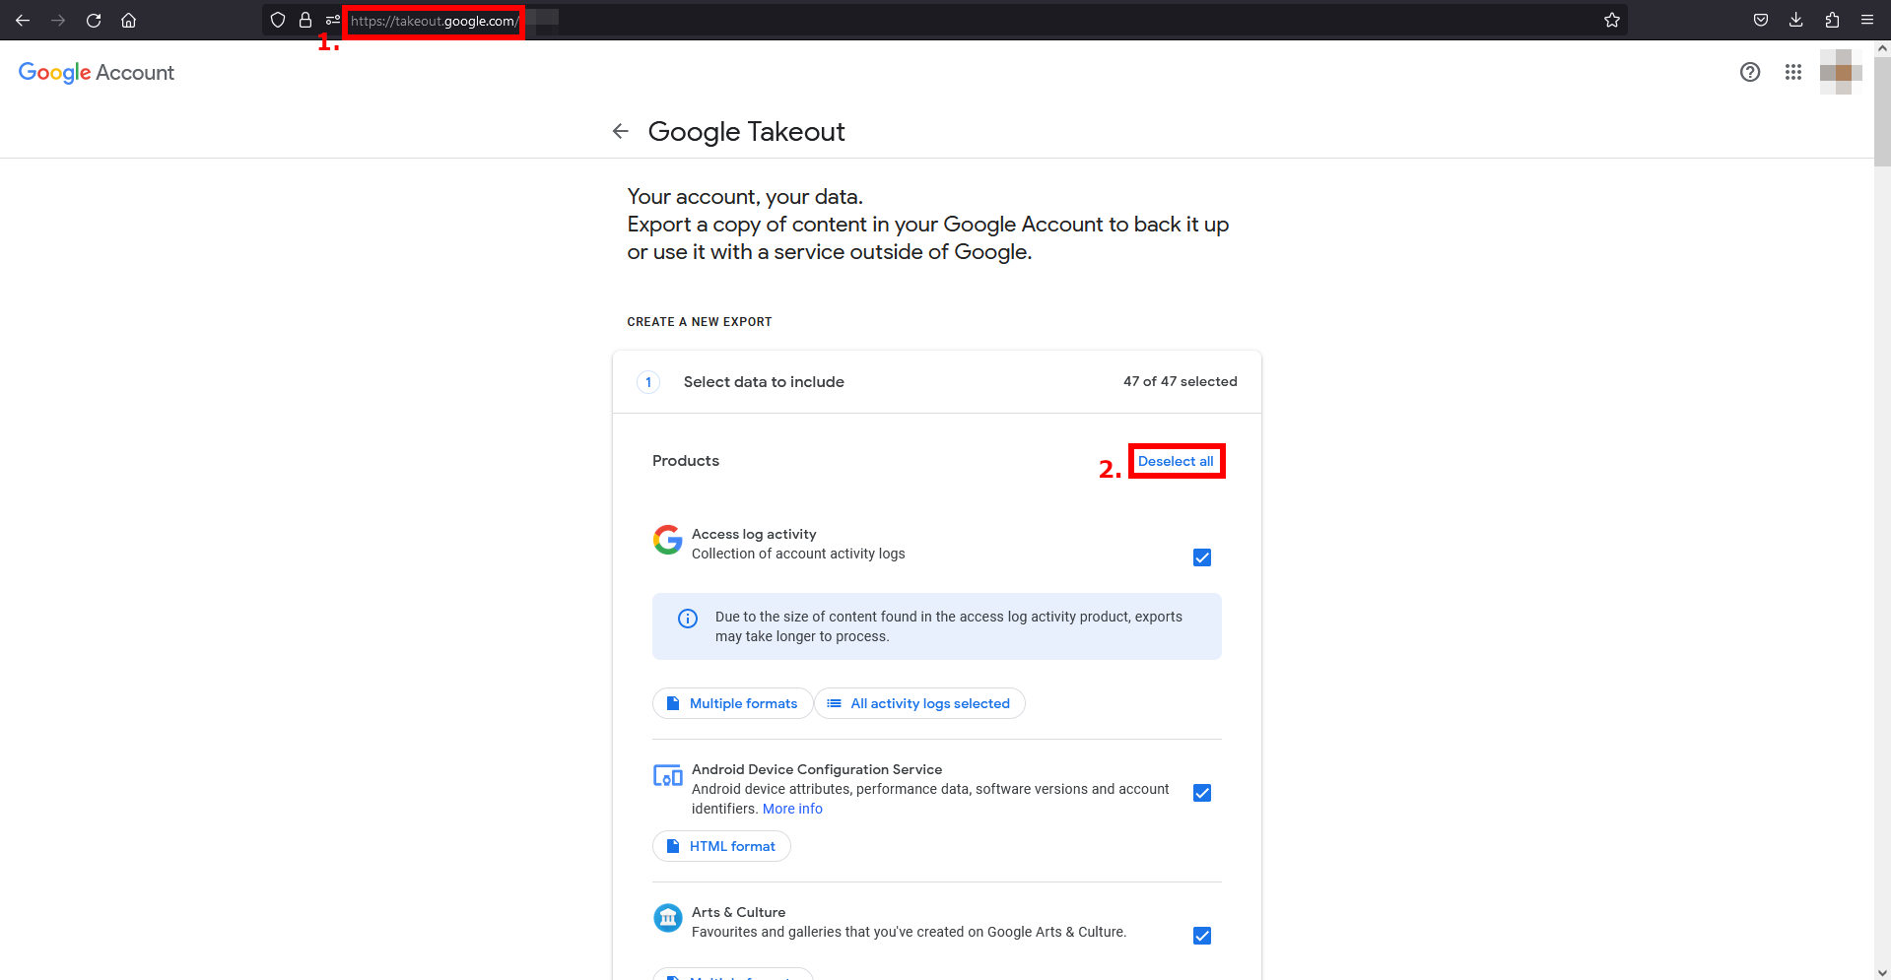This screenshot has height=980, width=1891.
Task: Open HTML format options
Action: (x=721, y=846)
